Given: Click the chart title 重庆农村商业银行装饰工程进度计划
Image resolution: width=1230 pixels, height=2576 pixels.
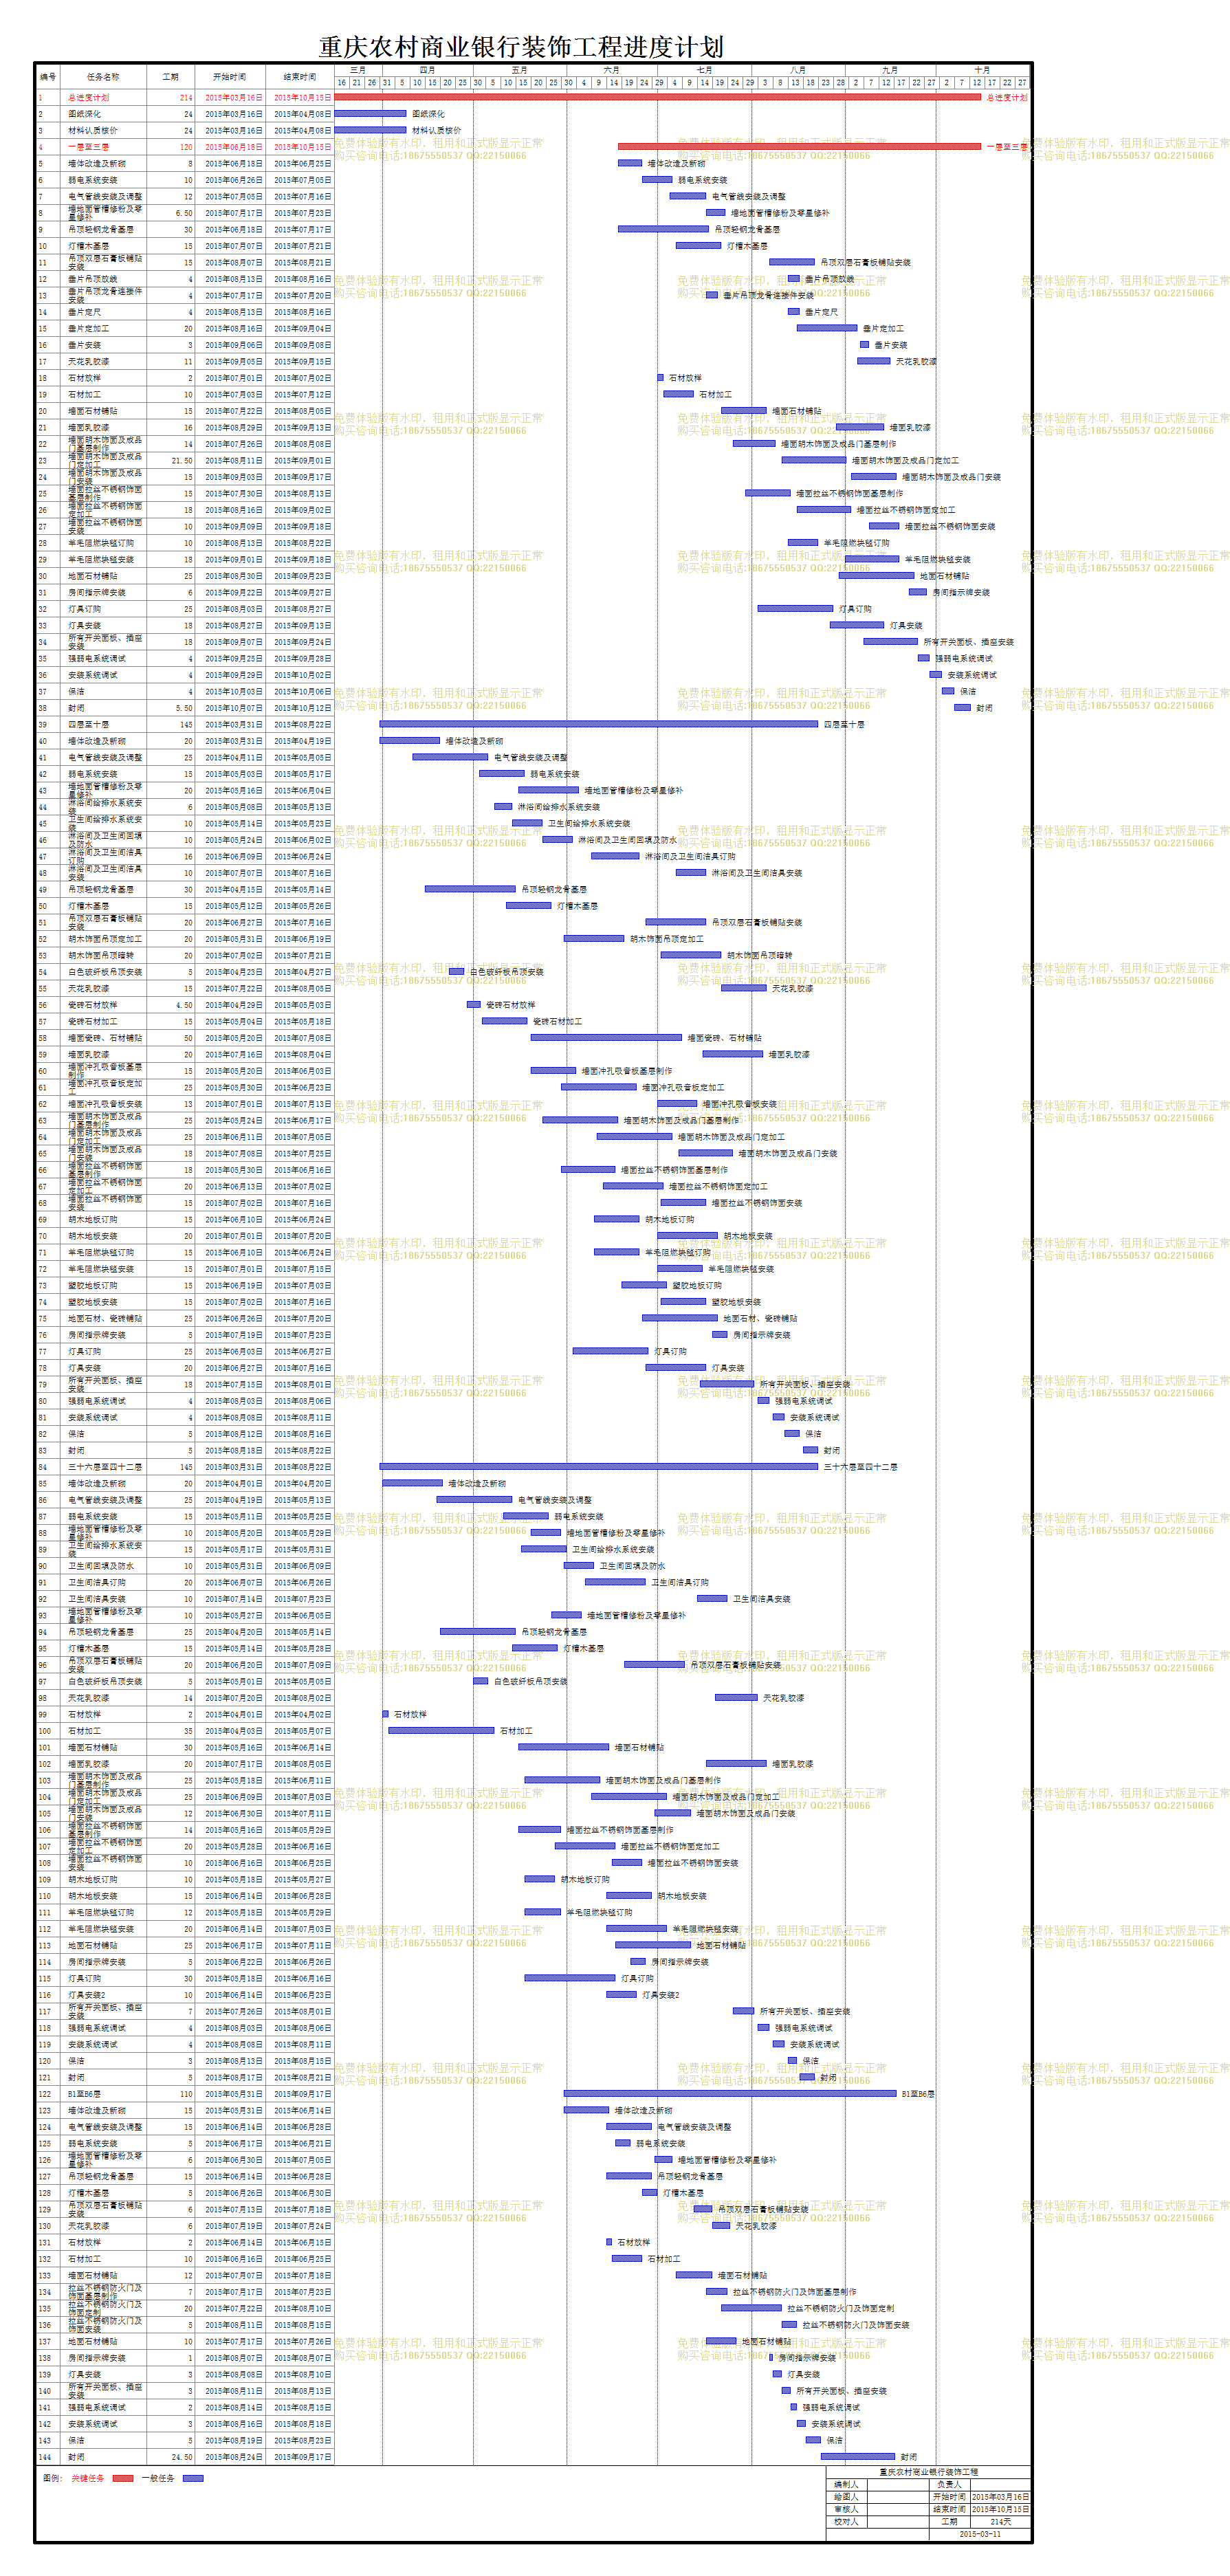Looking at the screenshot, I should (x=521, y=47).
